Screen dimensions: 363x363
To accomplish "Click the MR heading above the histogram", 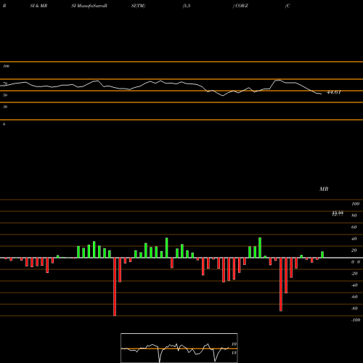I will coord(324,189).
